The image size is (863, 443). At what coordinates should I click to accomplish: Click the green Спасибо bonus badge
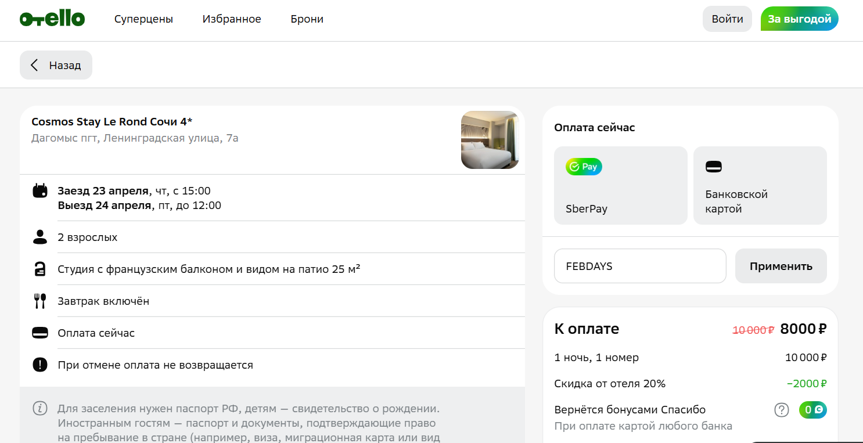812,410
